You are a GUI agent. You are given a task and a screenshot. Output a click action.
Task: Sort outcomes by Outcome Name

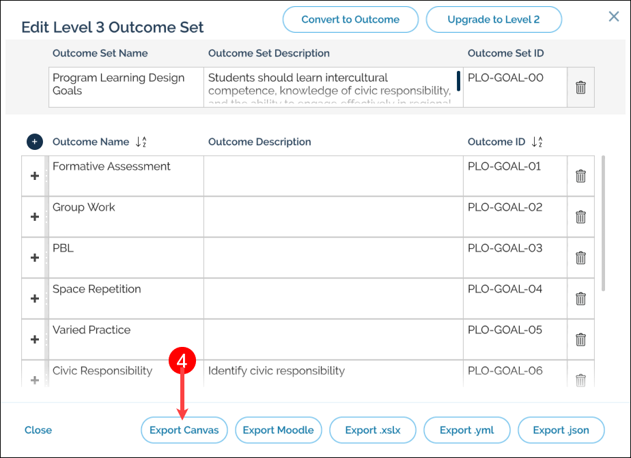tap(141, 142)
